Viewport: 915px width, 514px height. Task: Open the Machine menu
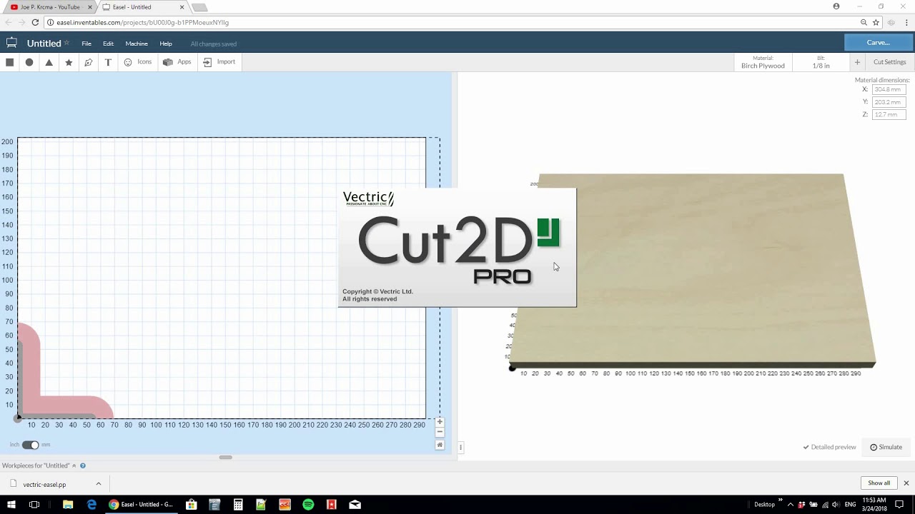pos(137,44)
